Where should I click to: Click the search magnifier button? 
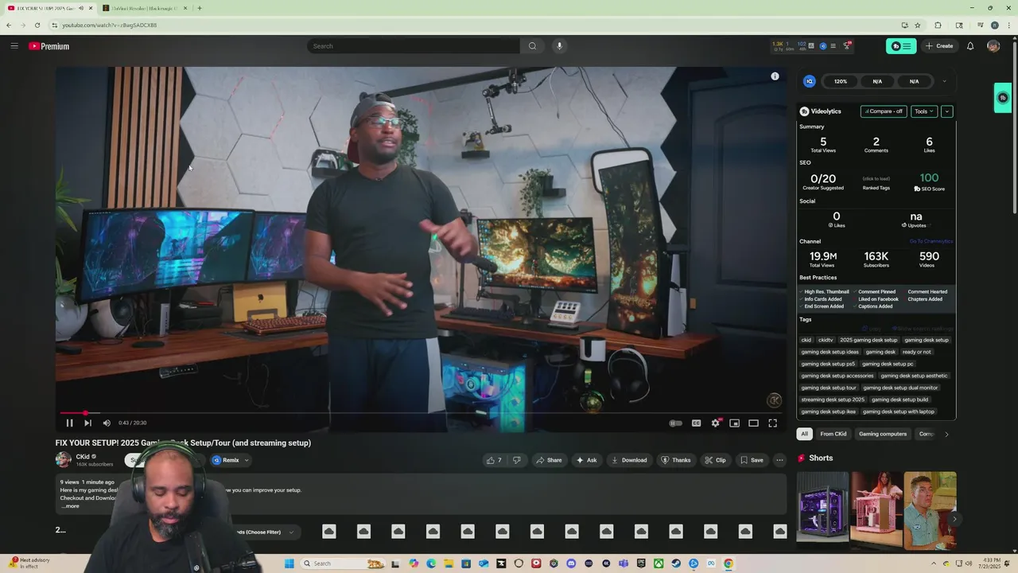pos(532,46)
